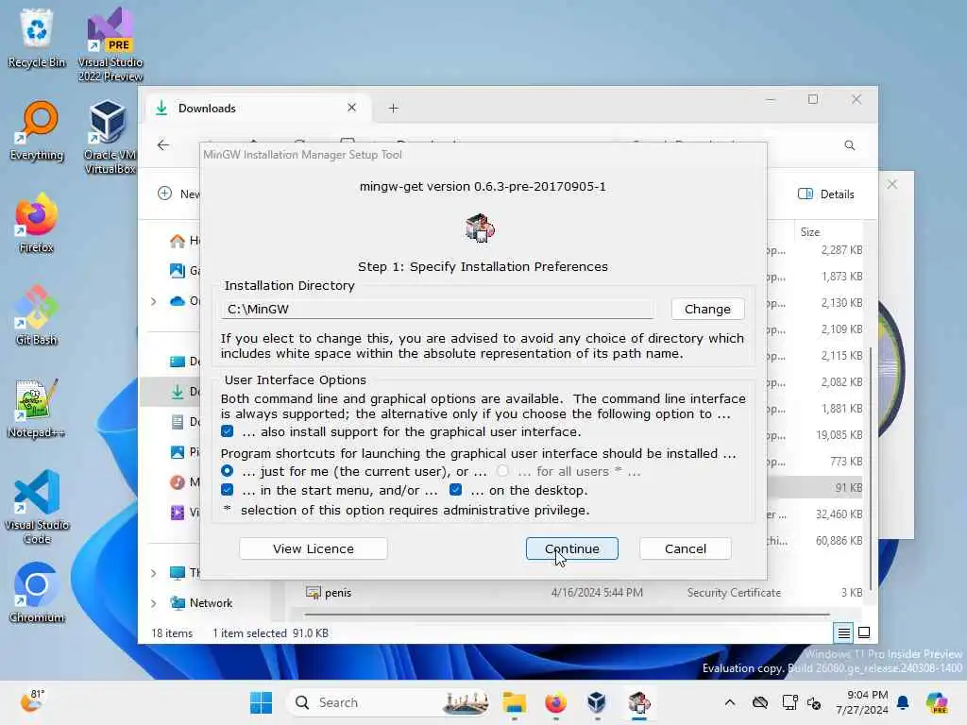
Task: Open the notification bell in the system tray
Action: point(903,702)
